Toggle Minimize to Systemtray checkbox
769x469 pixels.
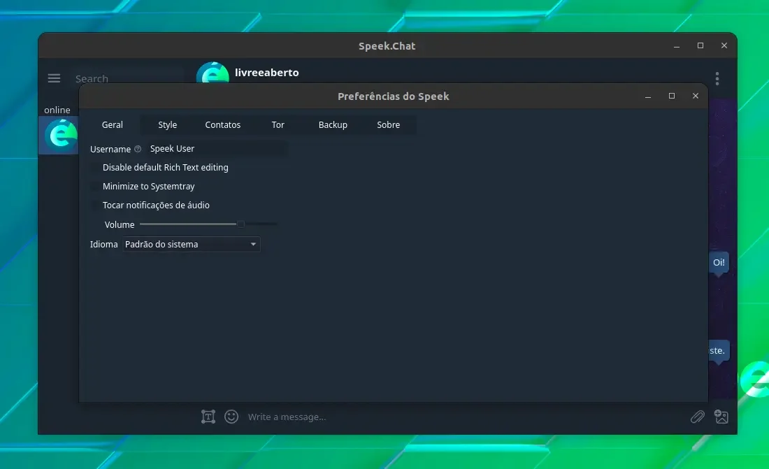[94, 187]
